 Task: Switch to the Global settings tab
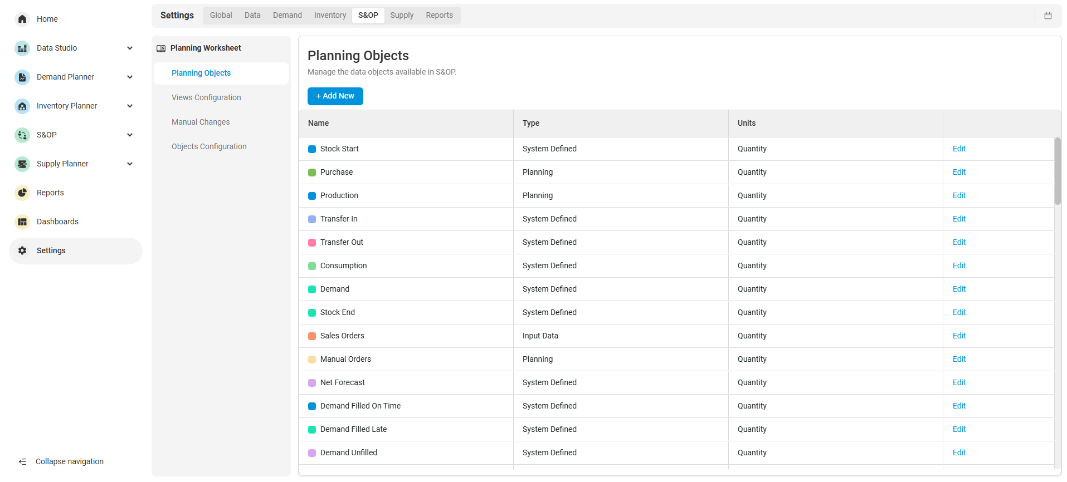[x=221, y=16]
